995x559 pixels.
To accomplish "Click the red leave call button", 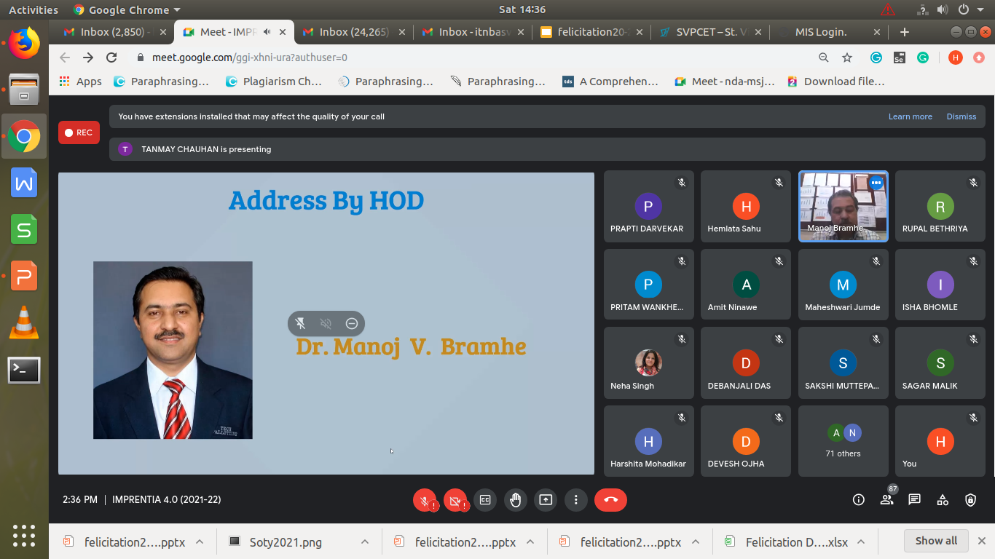I will 610,500.
